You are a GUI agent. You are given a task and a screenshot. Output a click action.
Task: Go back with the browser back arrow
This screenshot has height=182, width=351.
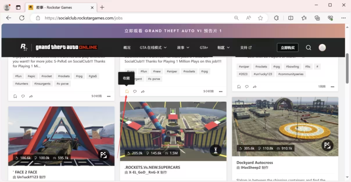coord(9,18)
